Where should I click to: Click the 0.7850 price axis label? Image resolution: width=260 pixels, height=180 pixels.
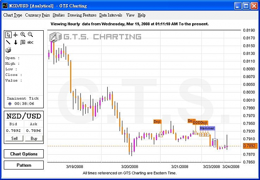click(249, 162)
